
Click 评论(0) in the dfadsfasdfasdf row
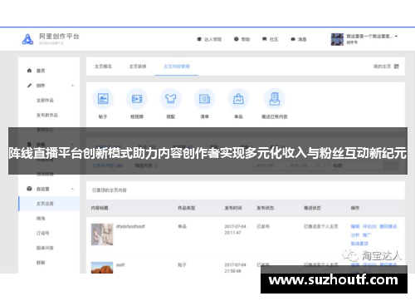(369, 226)
